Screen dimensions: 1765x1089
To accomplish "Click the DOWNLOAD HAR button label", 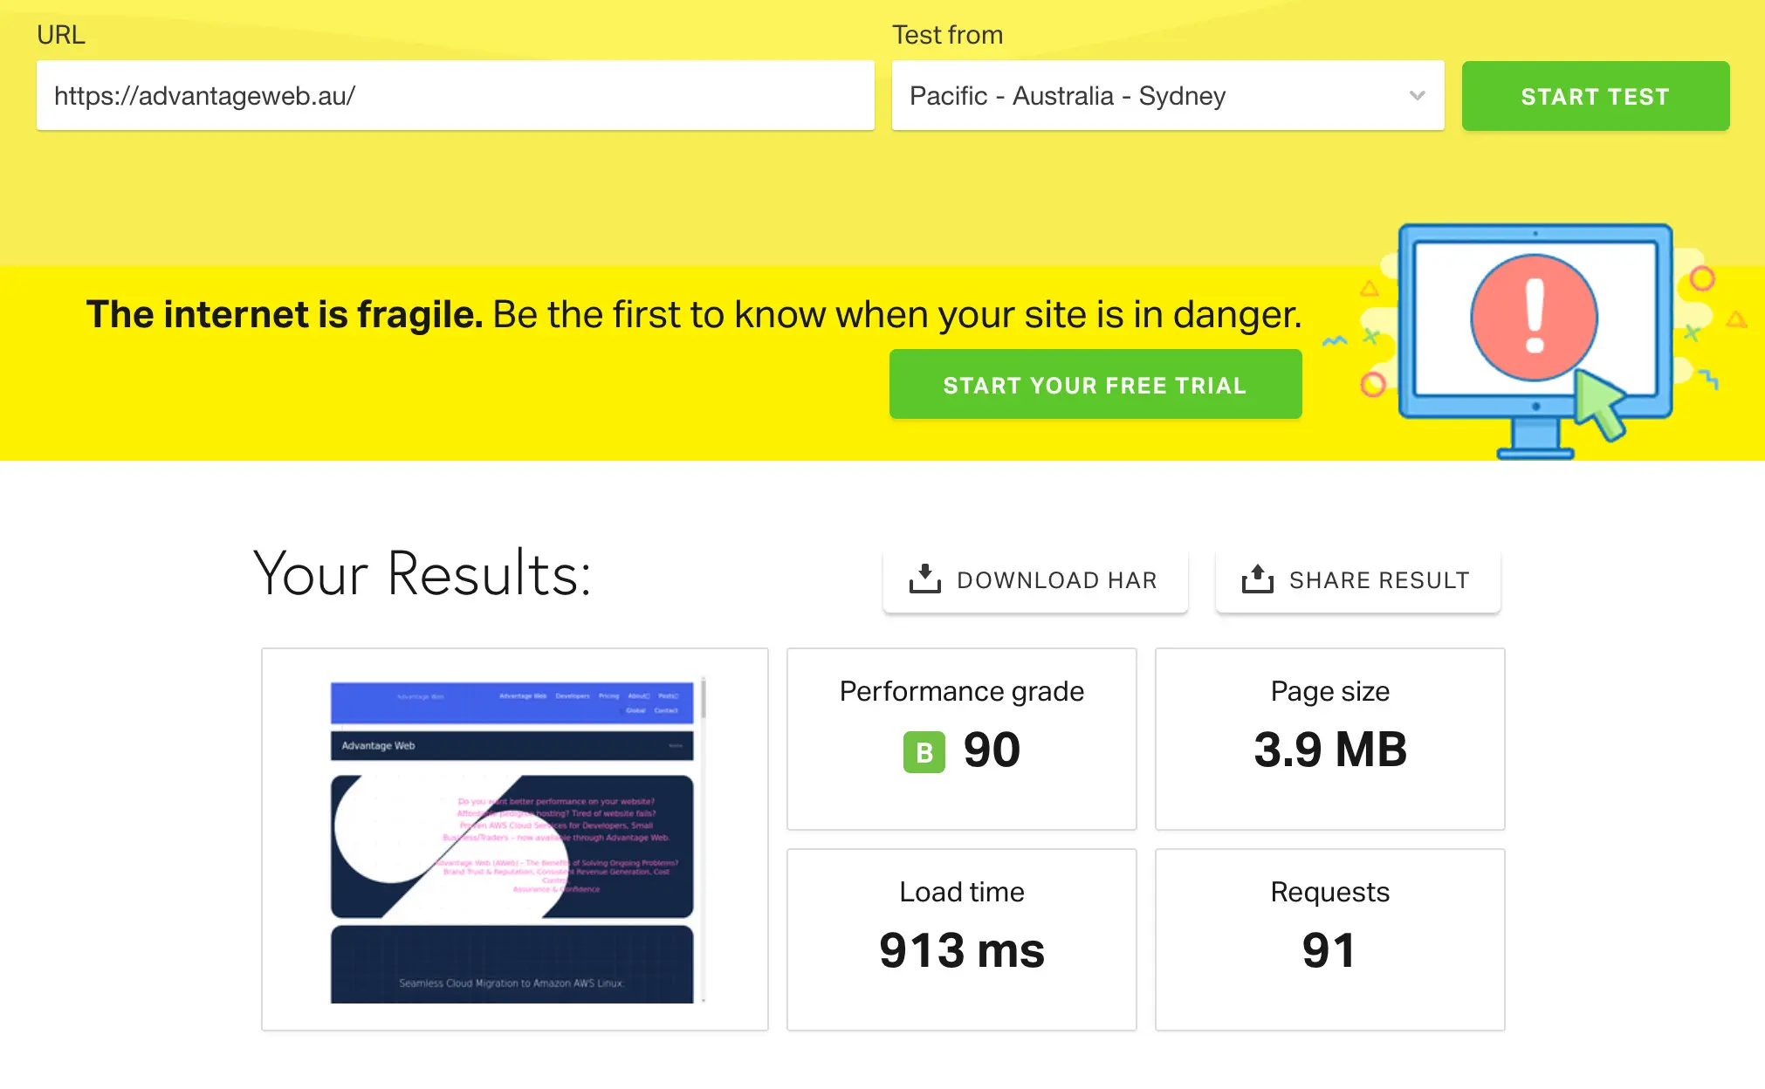I will tap(1056, 580).
